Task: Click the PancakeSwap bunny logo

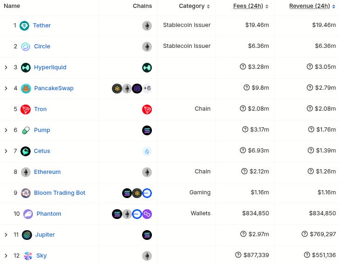Action: [26, 88]
